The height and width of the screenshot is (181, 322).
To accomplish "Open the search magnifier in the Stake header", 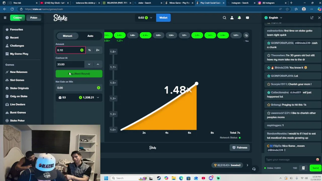I will [224, 18].
